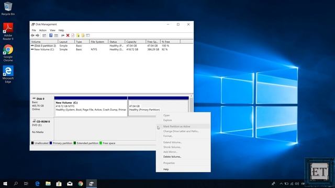Click the taskbar search magnifier icon

16,183
